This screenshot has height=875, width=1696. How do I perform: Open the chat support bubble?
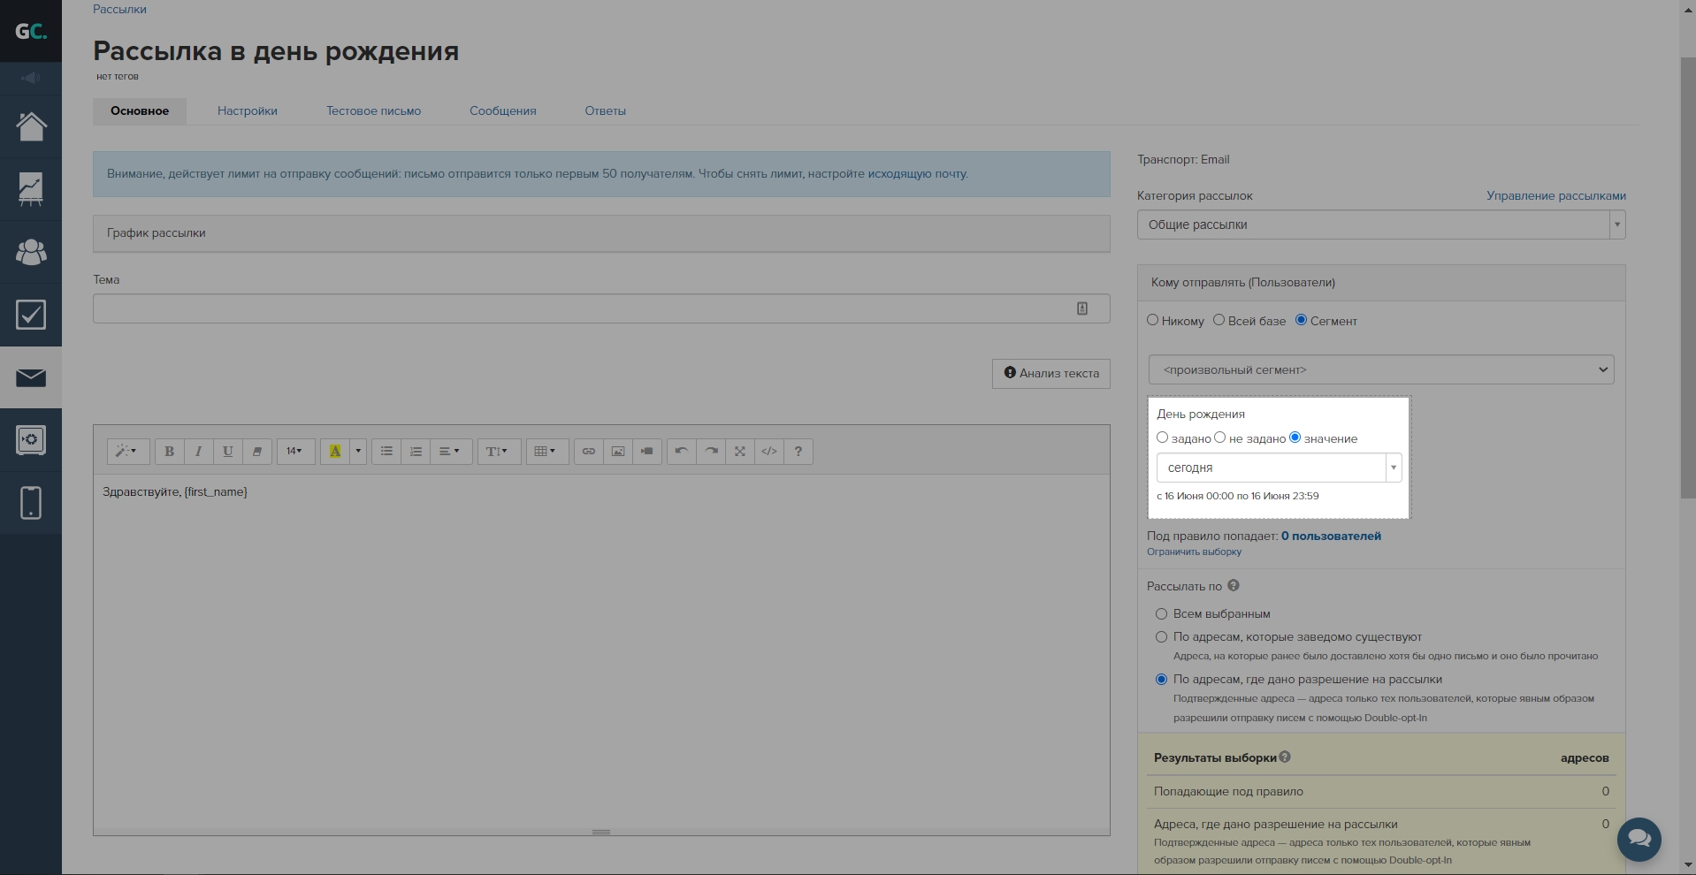1639,838
